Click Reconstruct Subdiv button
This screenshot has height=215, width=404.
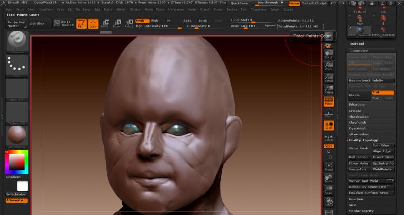[x=371, y=81]
